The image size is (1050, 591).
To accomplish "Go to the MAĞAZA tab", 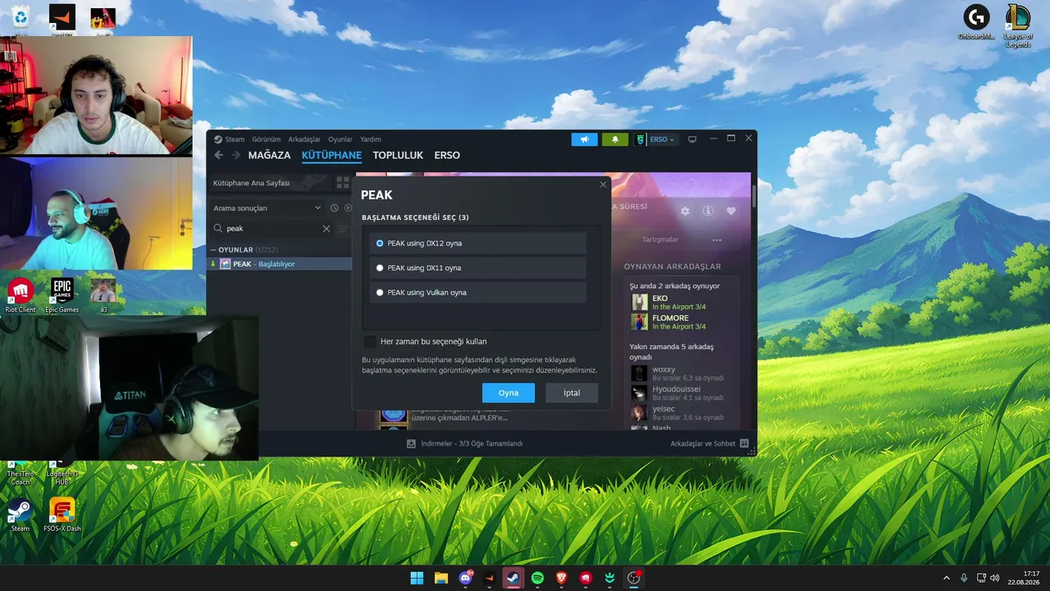I will (x=269, y=155).
